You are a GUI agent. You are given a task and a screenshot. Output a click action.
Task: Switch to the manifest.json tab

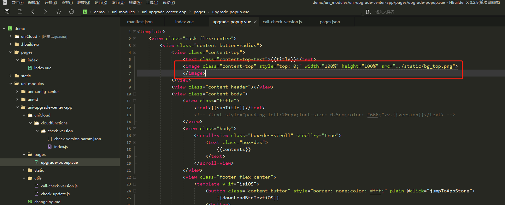pyautogui.click(x=140, y=22)
